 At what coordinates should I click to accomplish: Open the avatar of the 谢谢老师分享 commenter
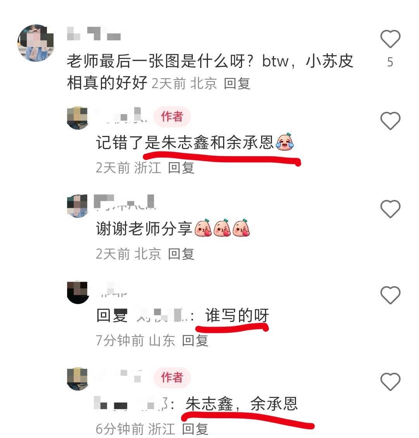(x=78, y=205)
